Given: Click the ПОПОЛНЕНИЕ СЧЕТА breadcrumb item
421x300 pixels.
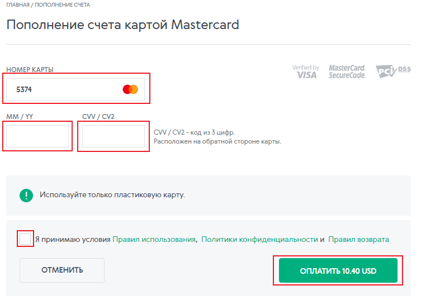Looking at the screenshot, I should (x=63, y=4).
